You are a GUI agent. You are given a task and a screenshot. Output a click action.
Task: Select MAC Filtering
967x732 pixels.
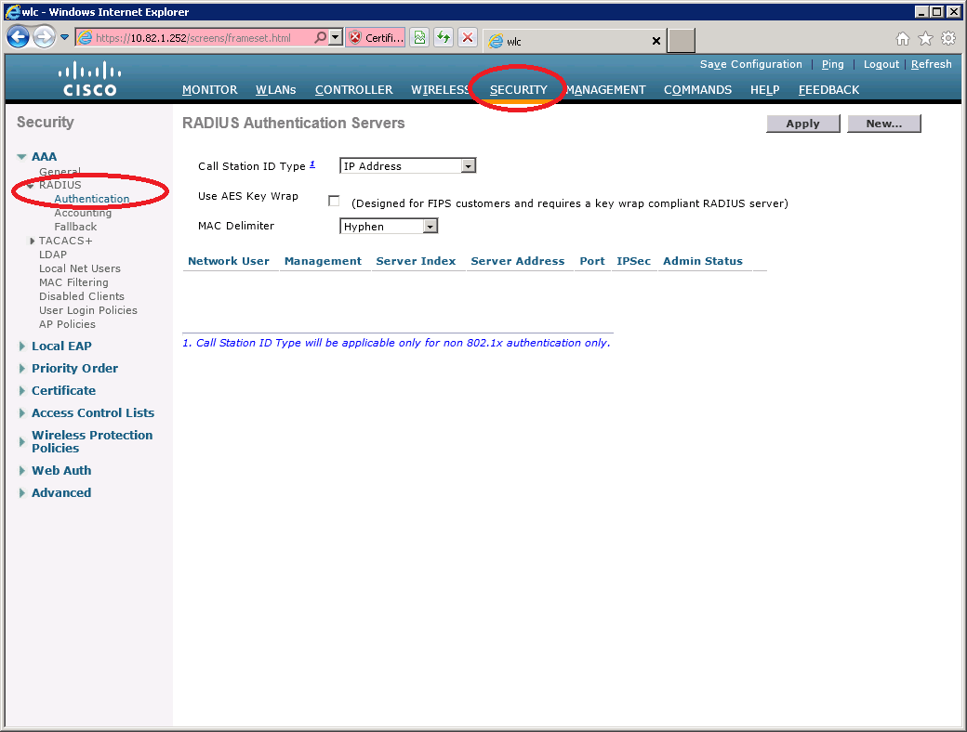(73, 282)
